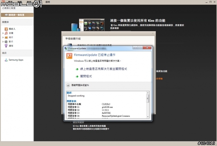Open the Contacts icon in library
Viewport: 217px width, 146px height.
6,29
